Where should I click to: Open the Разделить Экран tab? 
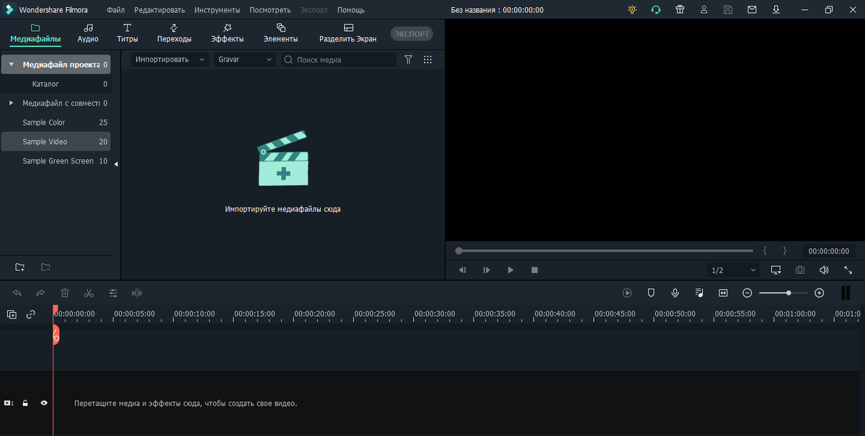[x=348, y=33]
